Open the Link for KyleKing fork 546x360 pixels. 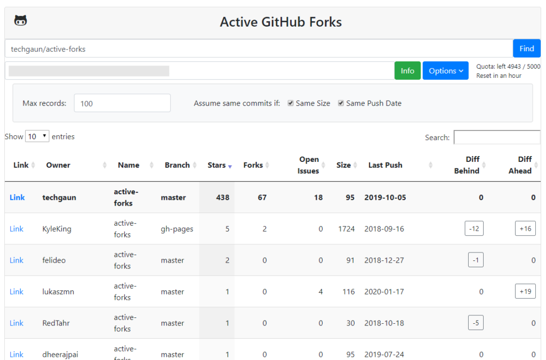coord(17,229)
